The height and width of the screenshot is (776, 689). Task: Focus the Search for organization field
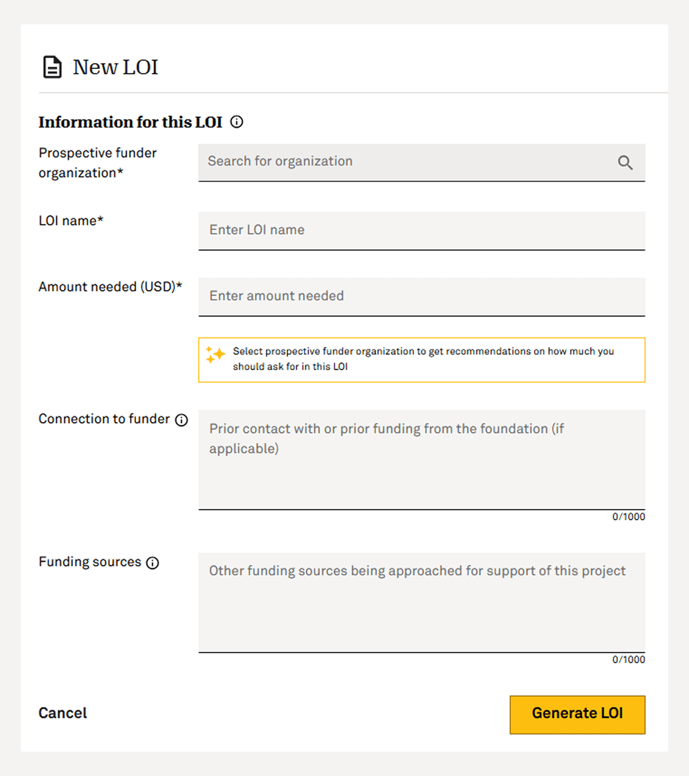pyautogui.click(x=407, y=162)
